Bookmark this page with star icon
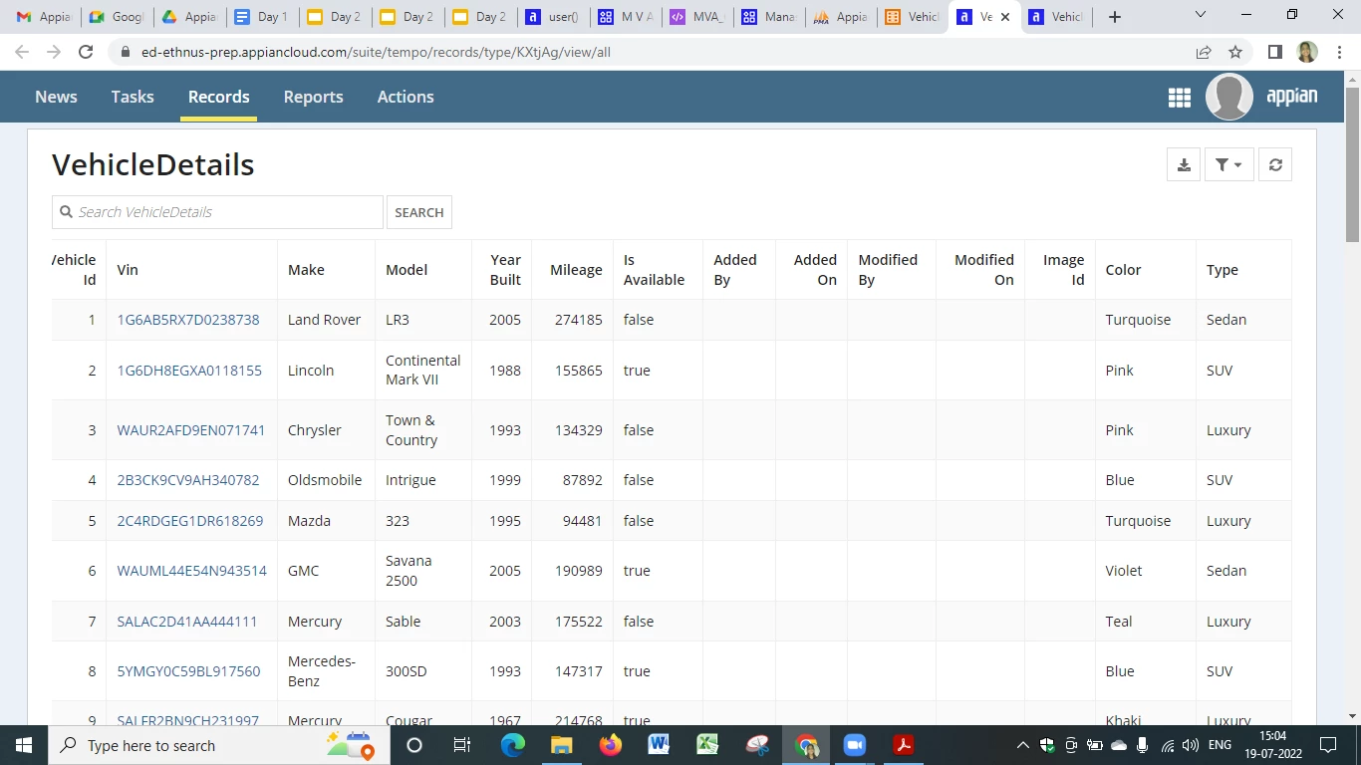This screenshot has width=1361, height=765. pyautogui.click(x=1235, y=52)
